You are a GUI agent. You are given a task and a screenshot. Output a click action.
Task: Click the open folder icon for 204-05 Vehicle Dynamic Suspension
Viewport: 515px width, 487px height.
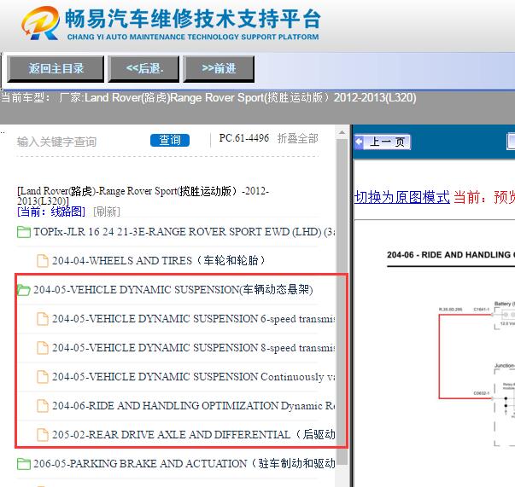click(x=24, y=290)
